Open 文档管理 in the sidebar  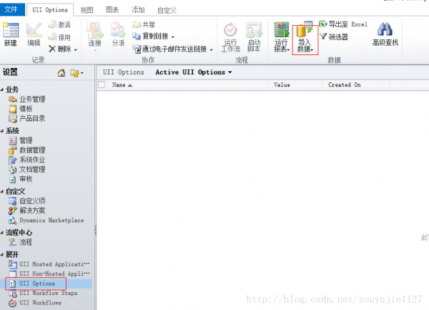click(27, 169)
